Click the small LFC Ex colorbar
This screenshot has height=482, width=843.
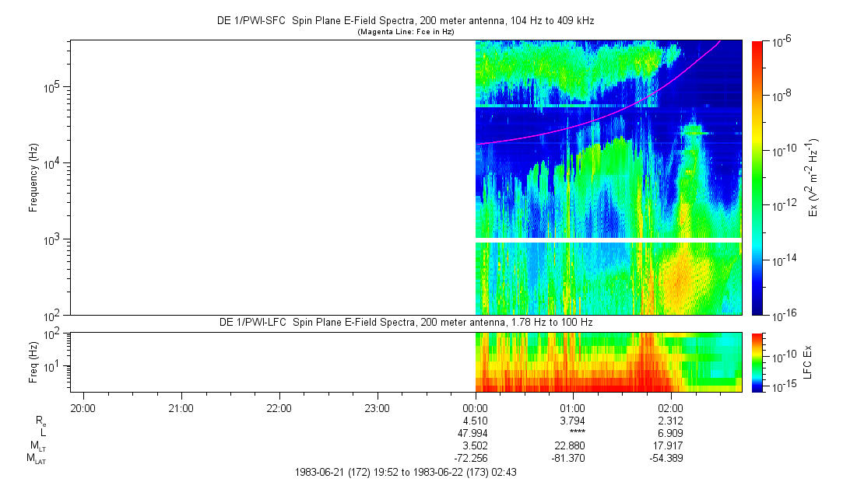[758, 361]
